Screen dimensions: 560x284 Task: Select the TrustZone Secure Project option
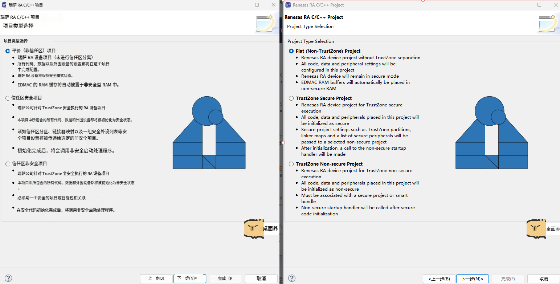pos(291,98)
